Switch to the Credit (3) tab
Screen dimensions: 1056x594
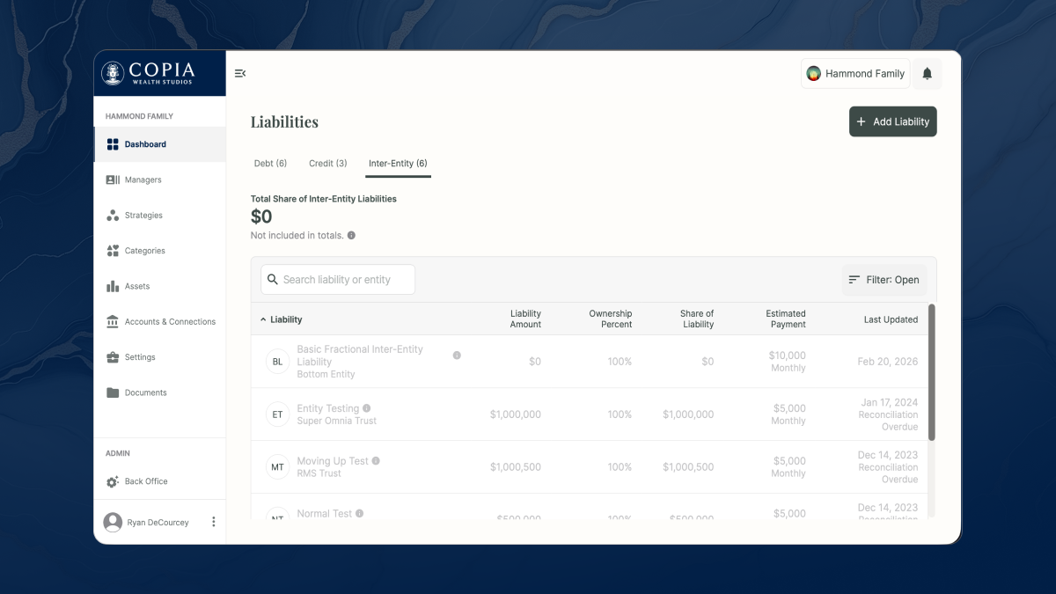point(327,164)
